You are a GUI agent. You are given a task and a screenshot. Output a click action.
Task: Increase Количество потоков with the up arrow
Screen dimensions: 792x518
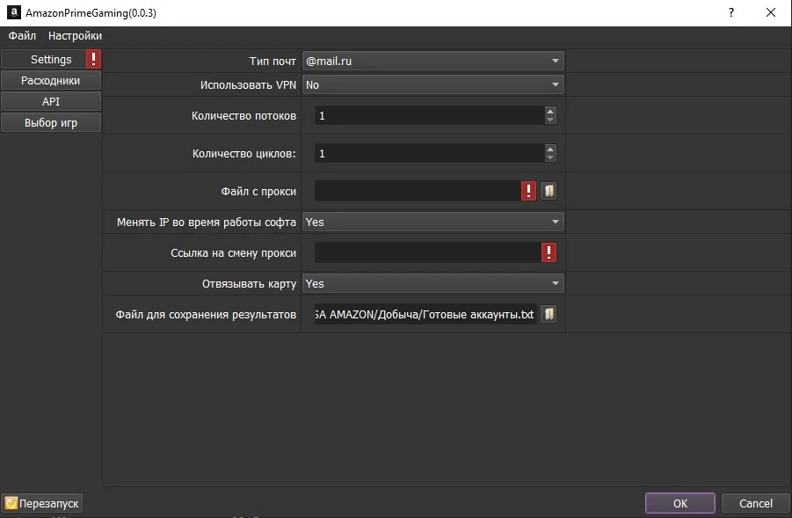pos(550,111)
